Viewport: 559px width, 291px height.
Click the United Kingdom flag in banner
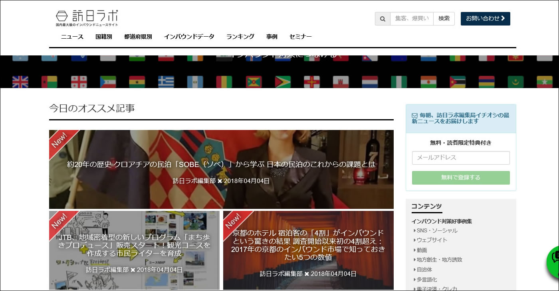(x=20, y=82)
